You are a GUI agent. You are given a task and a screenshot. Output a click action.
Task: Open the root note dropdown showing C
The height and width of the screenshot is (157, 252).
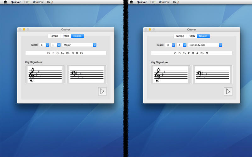tap(170, 45)
